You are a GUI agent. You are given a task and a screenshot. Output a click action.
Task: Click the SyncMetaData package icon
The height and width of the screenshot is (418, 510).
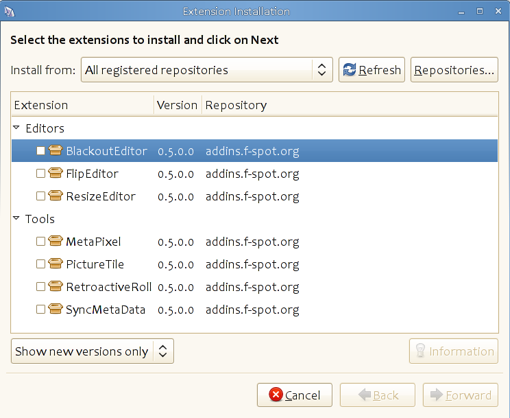click(x=56, y=309)
